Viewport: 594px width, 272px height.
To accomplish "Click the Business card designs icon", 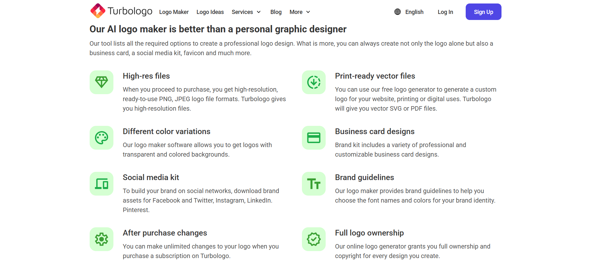I will [314, 138].
